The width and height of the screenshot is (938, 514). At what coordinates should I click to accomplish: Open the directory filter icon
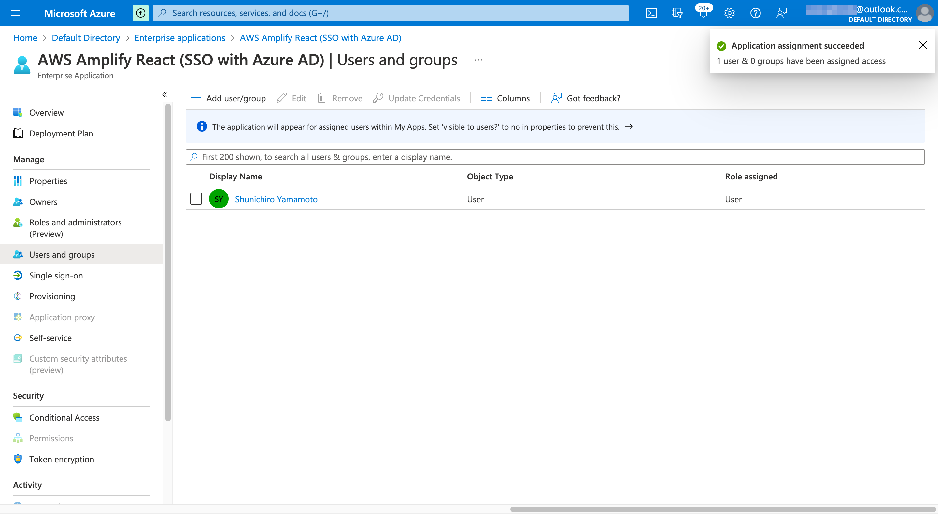pyautogui.click(x=677, y=13)
